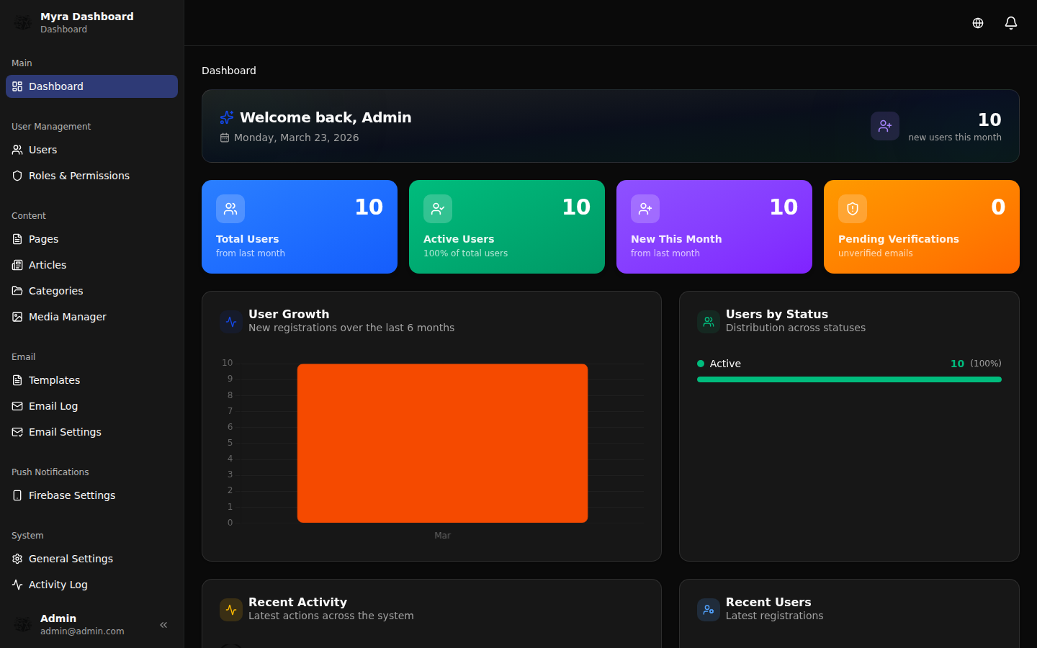Screen dimensions: 1037x648
Task: Click the Templates file icon
Action: coord(17,380)
